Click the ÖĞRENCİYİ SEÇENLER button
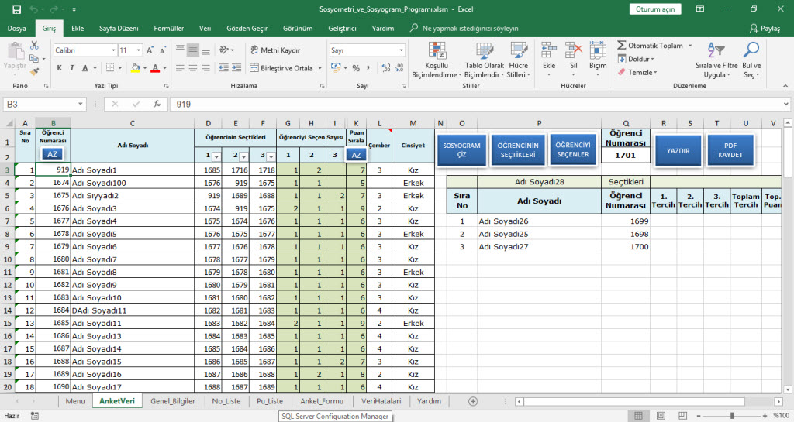The width and height of the screenshot is (794, 422). pyautogui.click(x=573, y=149)
